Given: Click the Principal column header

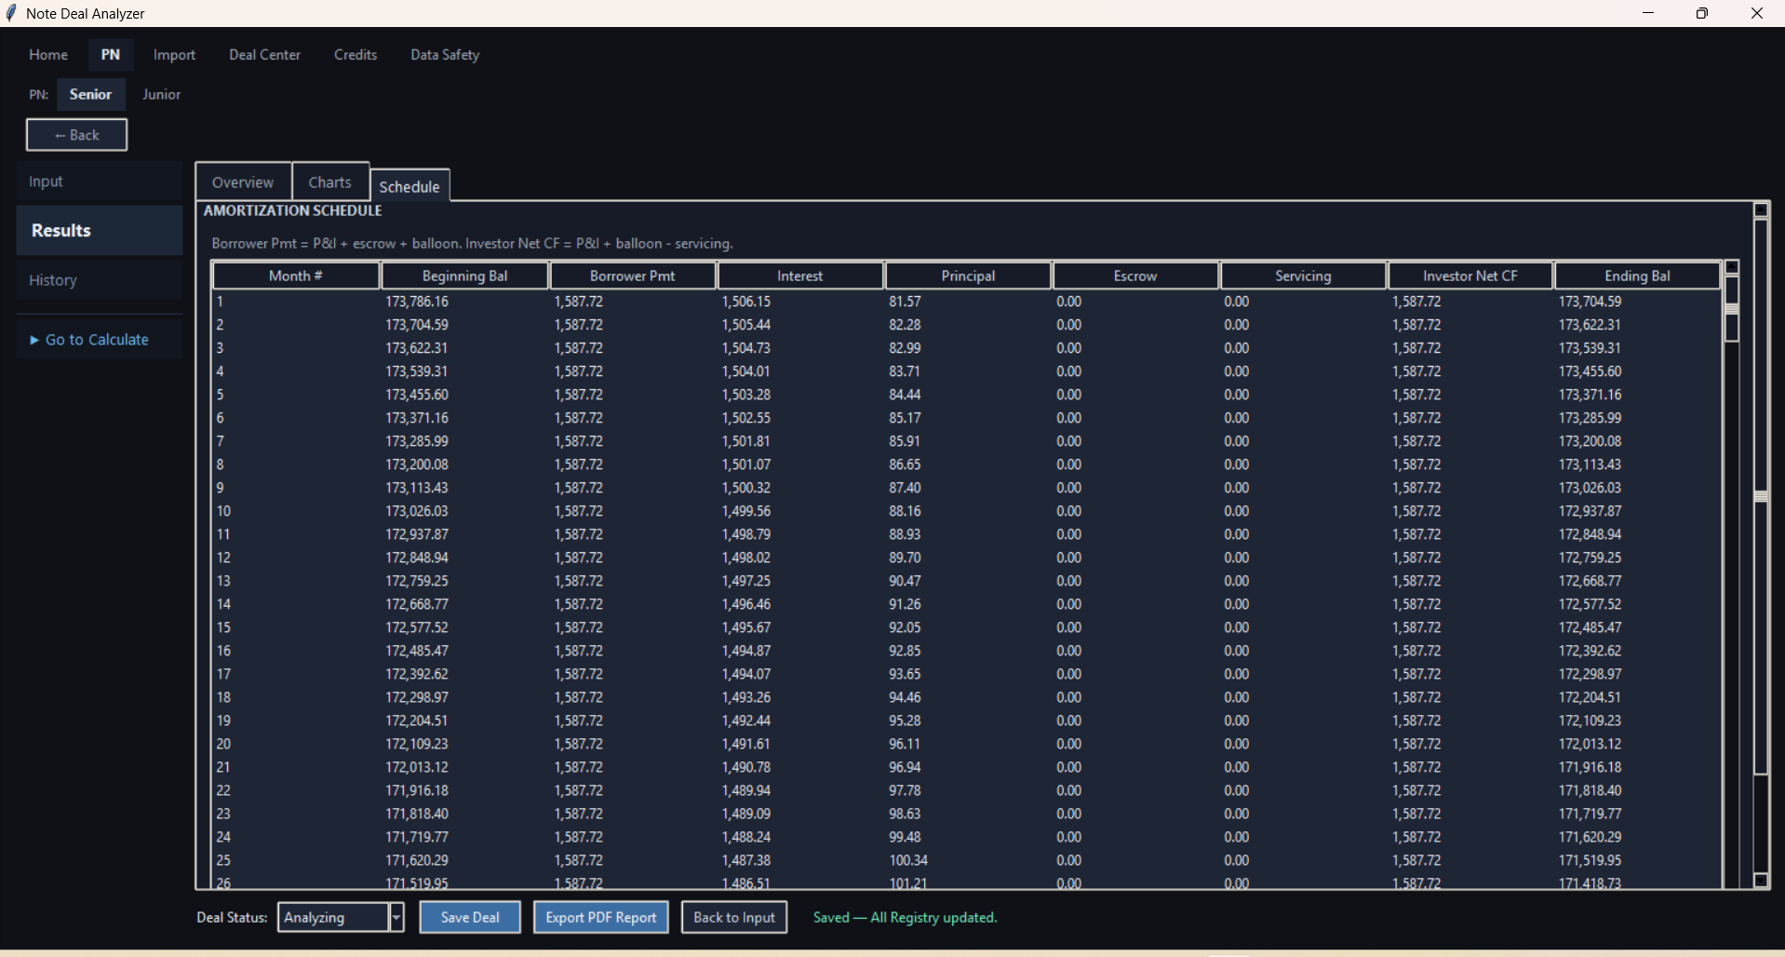Looking at the screenshot, I should [x=968, y=276].
